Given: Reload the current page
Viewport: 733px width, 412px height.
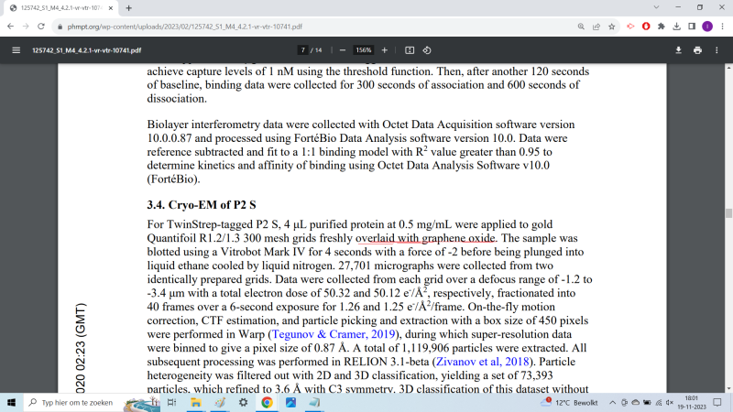Looking at the screenshot, I should 41,27.
